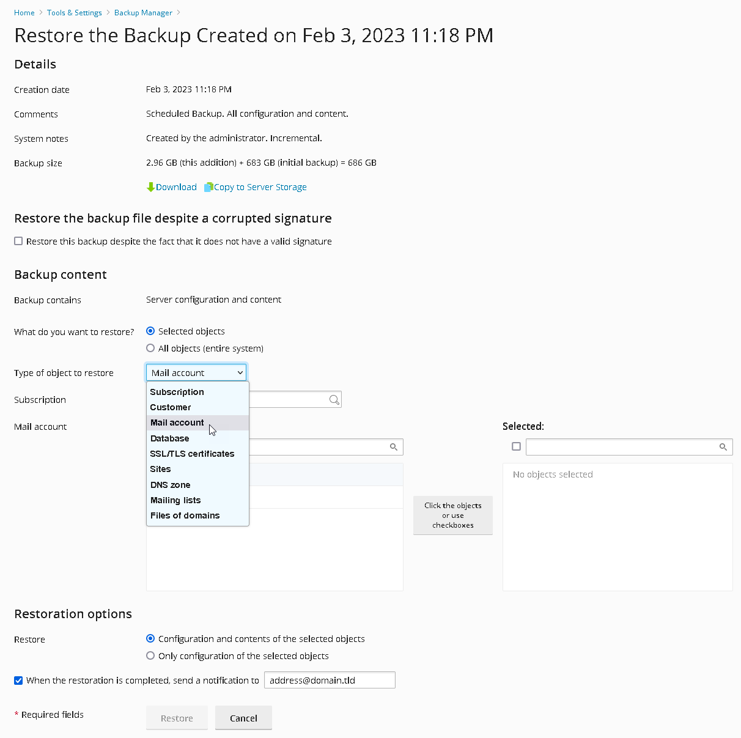Click the green download arrow icon

[x=151, y=186]
